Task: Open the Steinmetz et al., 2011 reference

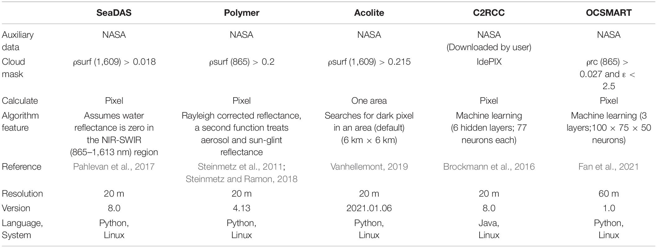Action: point(240,167)
